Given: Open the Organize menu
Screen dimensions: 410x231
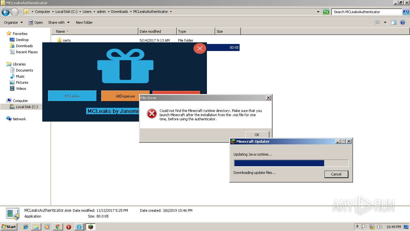Looking at the screenshot, I should (x=13, y=22).
